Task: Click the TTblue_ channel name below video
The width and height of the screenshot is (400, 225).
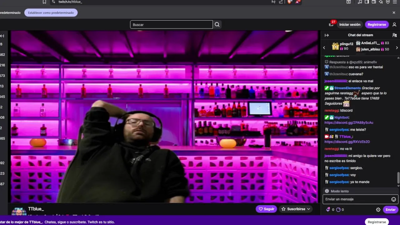Action: coord(36,209)
